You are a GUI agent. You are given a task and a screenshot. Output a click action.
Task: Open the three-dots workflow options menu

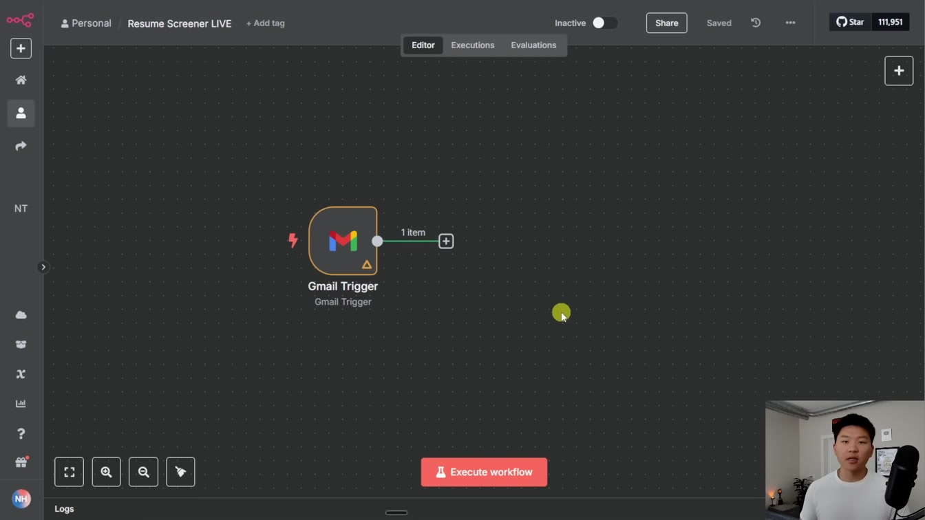click(790, 23)
